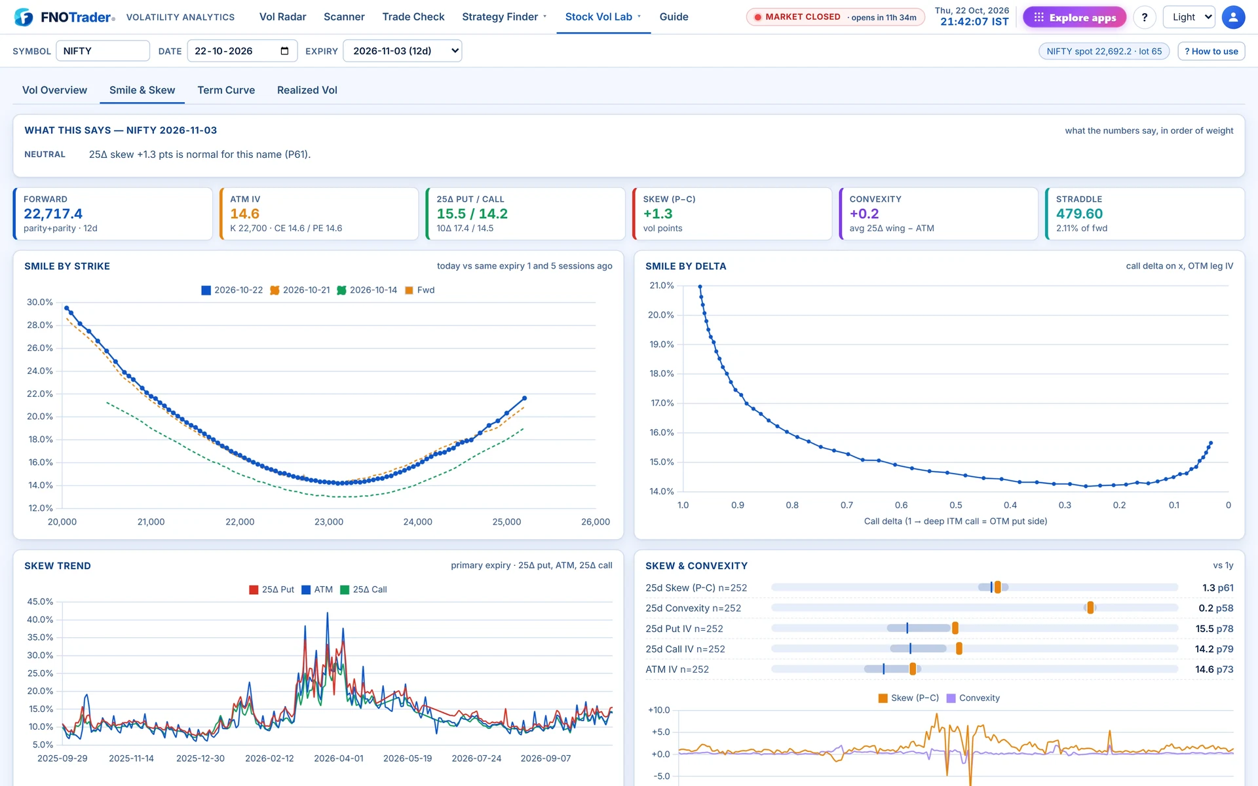Open the Guide page
The width and height of the screenshot is (1258, 786).
coord(674,17)
